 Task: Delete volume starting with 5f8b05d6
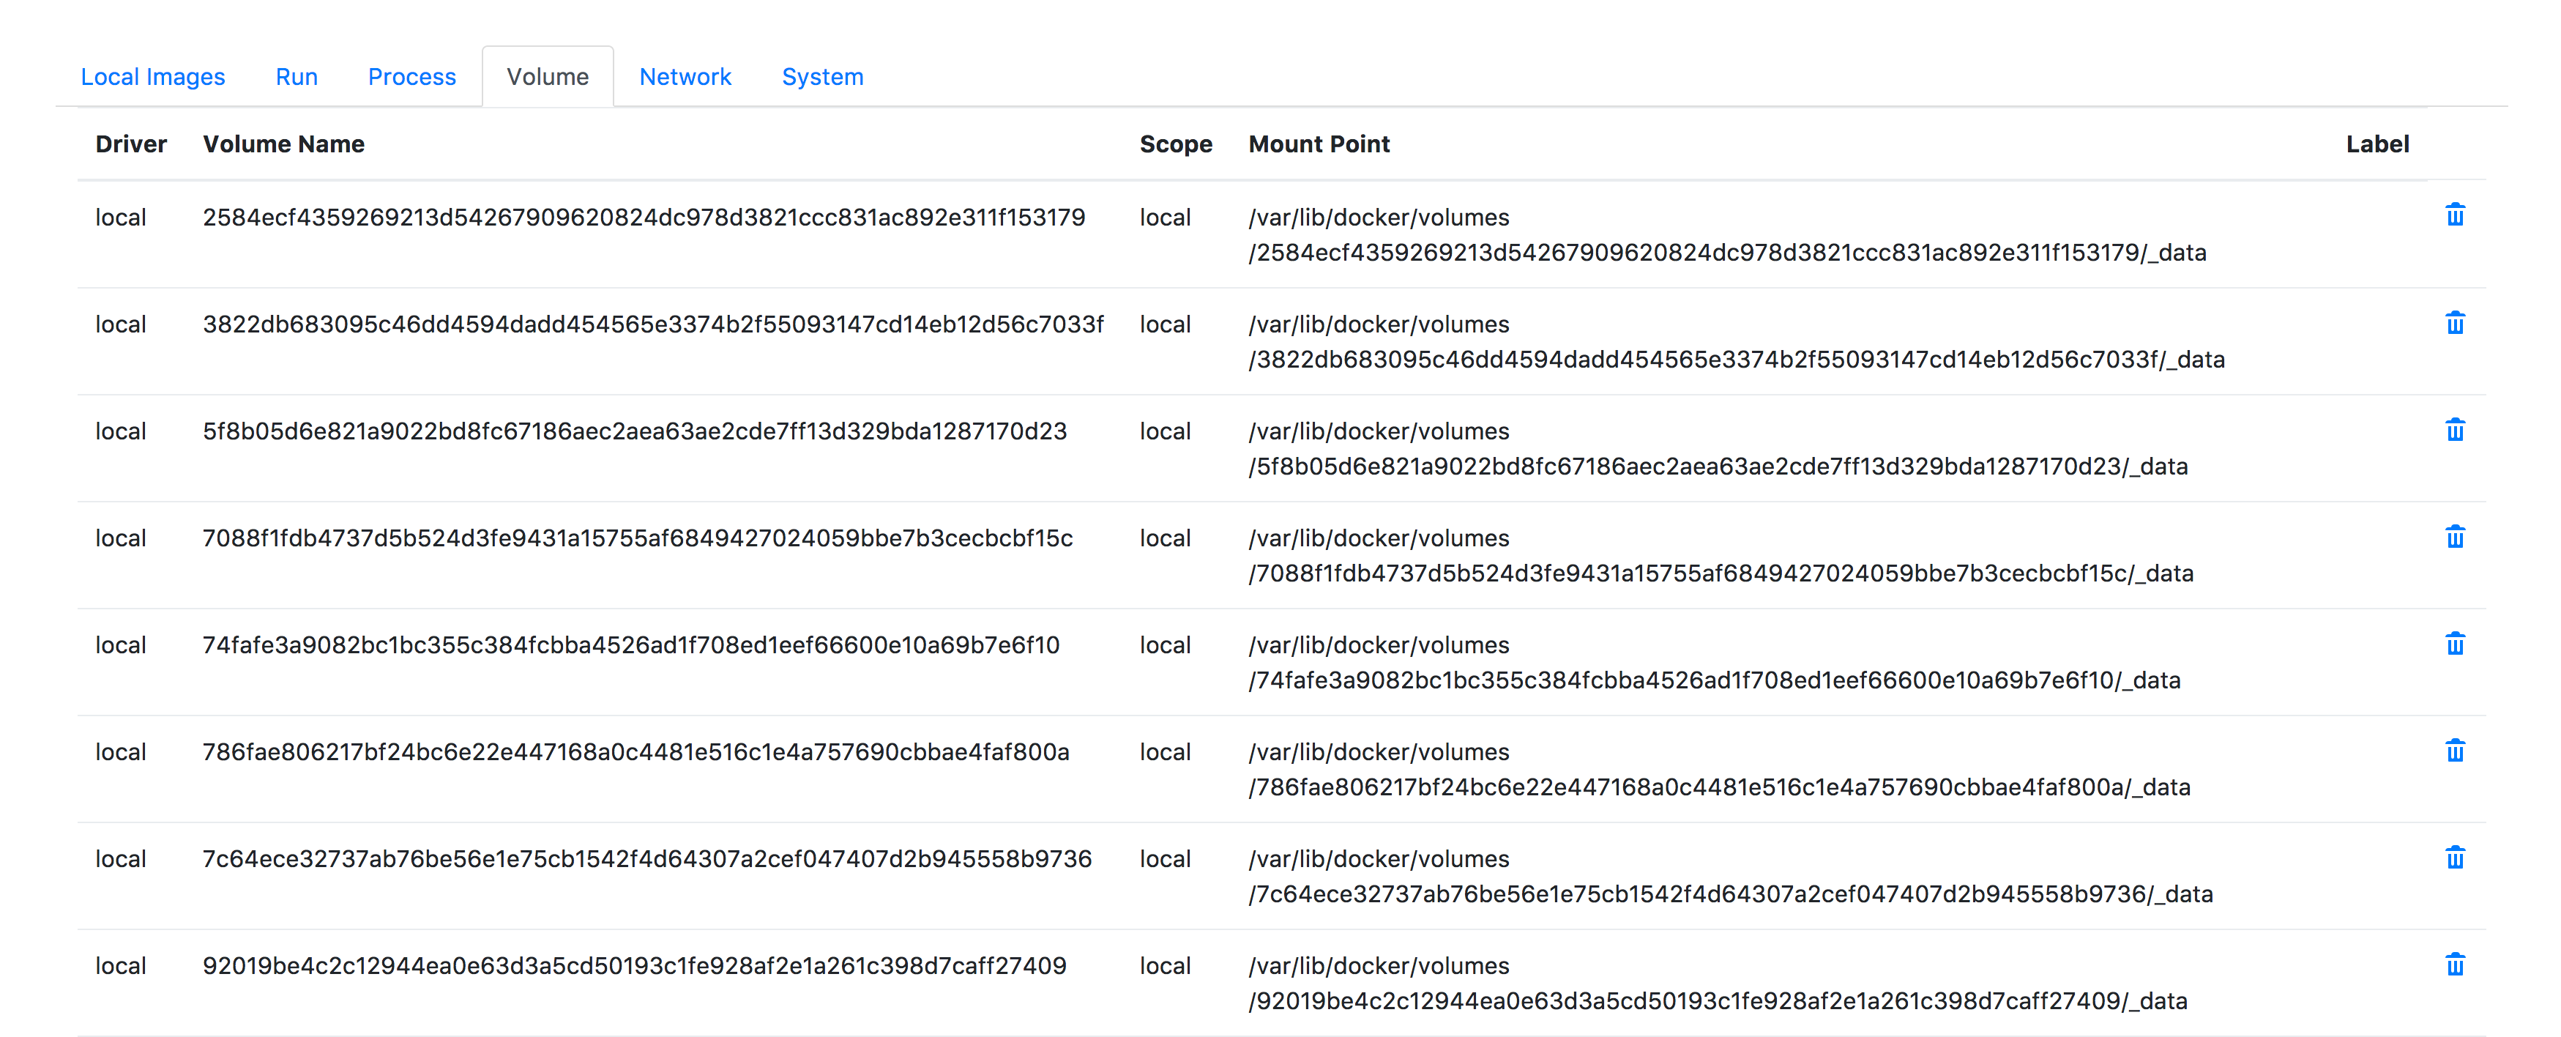(2453, 429)
